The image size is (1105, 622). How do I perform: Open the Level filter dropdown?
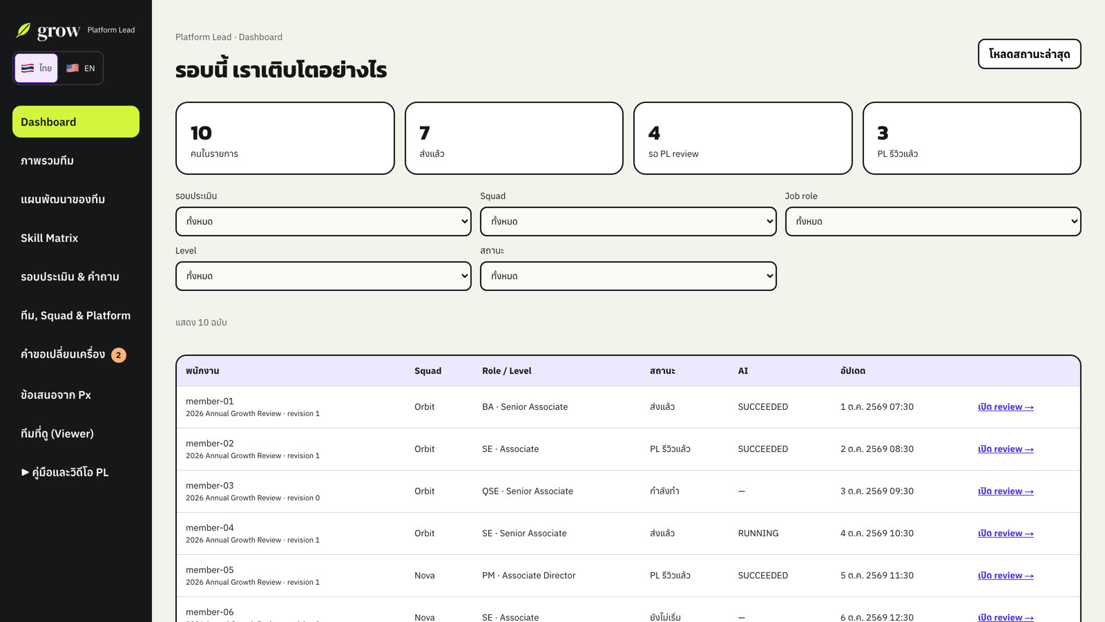click(x=323, y=276)
